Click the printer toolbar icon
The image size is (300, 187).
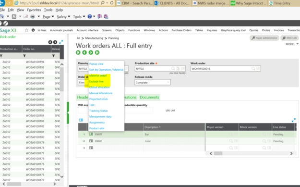pyautogui.click(x=33, y=16)
